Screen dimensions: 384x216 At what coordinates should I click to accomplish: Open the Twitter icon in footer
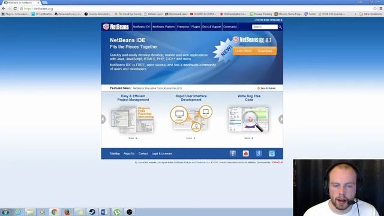(272, 154)
